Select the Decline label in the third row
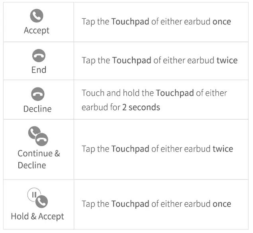The height and width of the screenshot is (233, 253). (x=38, y=109)
